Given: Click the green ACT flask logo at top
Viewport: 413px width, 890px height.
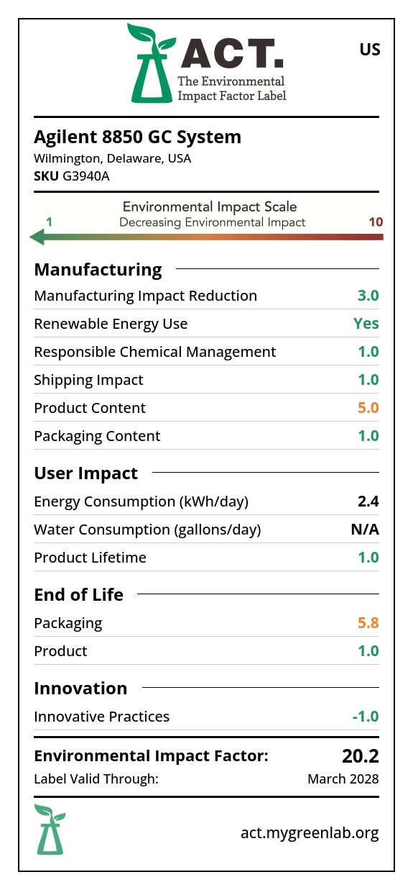Looking at the screenshot, I should pos(151,63).
